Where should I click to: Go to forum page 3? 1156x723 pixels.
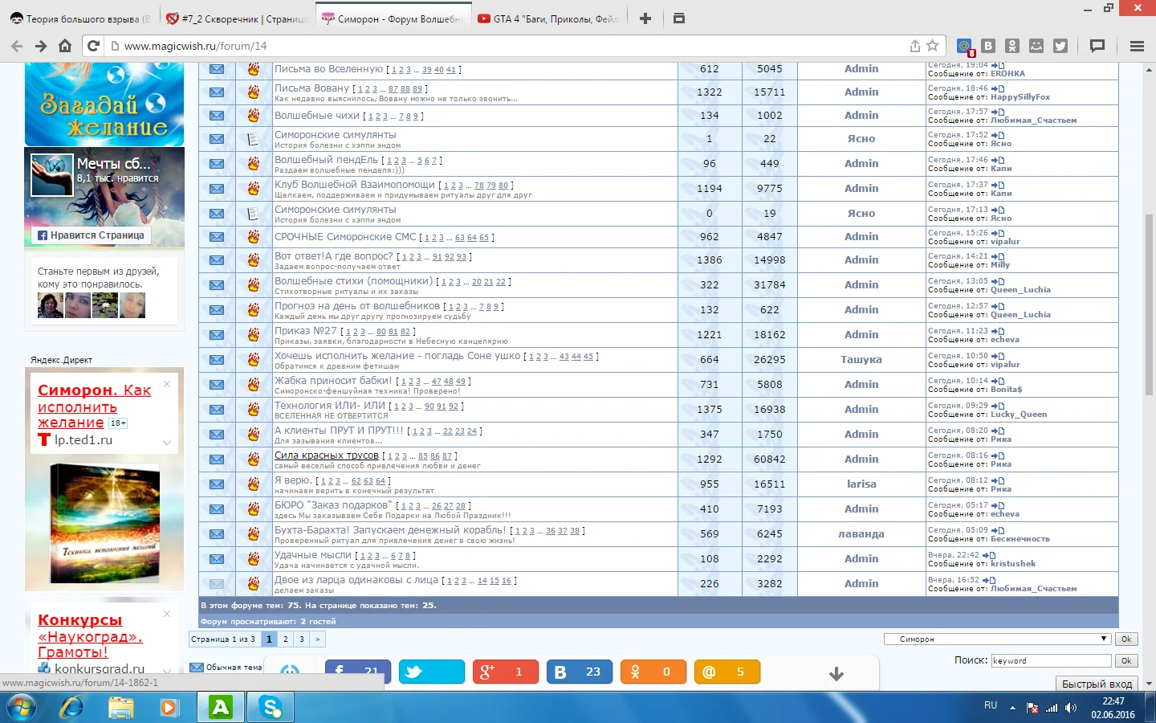point(302,639)
